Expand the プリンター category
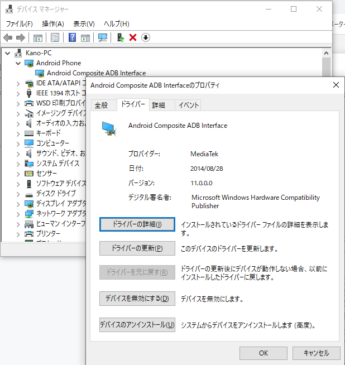 point(18,234)
